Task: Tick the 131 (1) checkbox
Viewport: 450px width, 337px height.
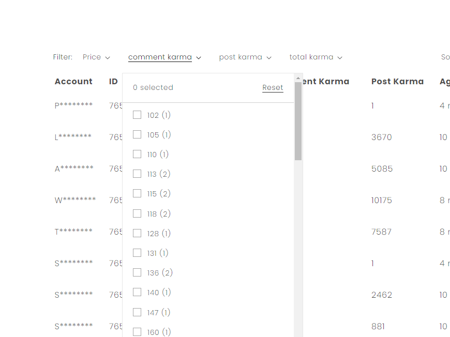Action: (x=137, y=253)
